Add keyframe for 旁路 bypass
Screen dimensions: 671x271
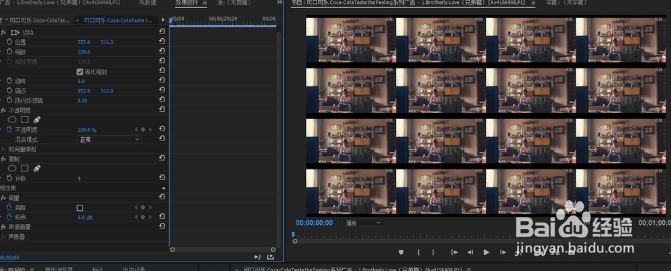pyautogui.click(x=143, y=207)
